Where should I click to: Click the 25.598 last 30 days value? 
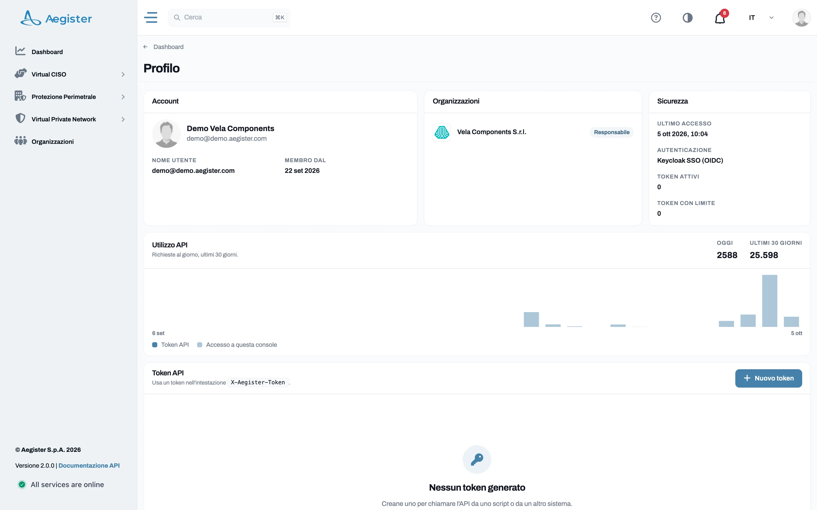pyautogui.click(x=764, y=255)
